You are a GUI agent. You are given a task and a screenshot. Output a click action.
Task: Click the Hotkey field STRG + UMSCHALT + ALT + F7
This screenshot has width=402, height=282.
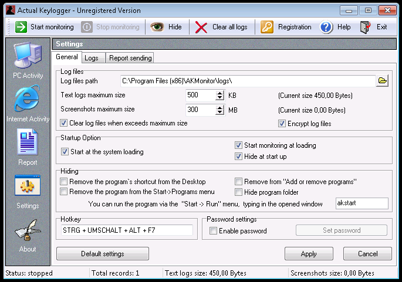pos(127,230)
